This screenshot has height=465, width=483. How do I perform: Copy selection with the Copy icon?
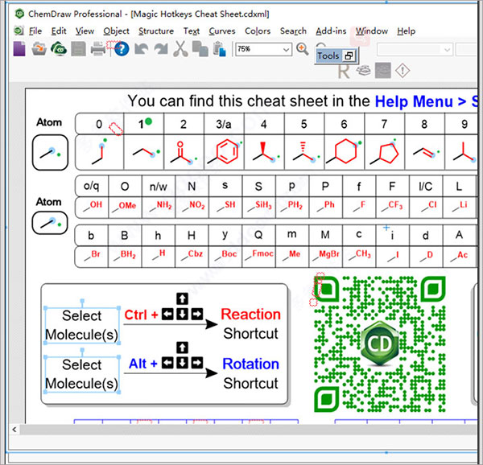[x=200, y=48]
